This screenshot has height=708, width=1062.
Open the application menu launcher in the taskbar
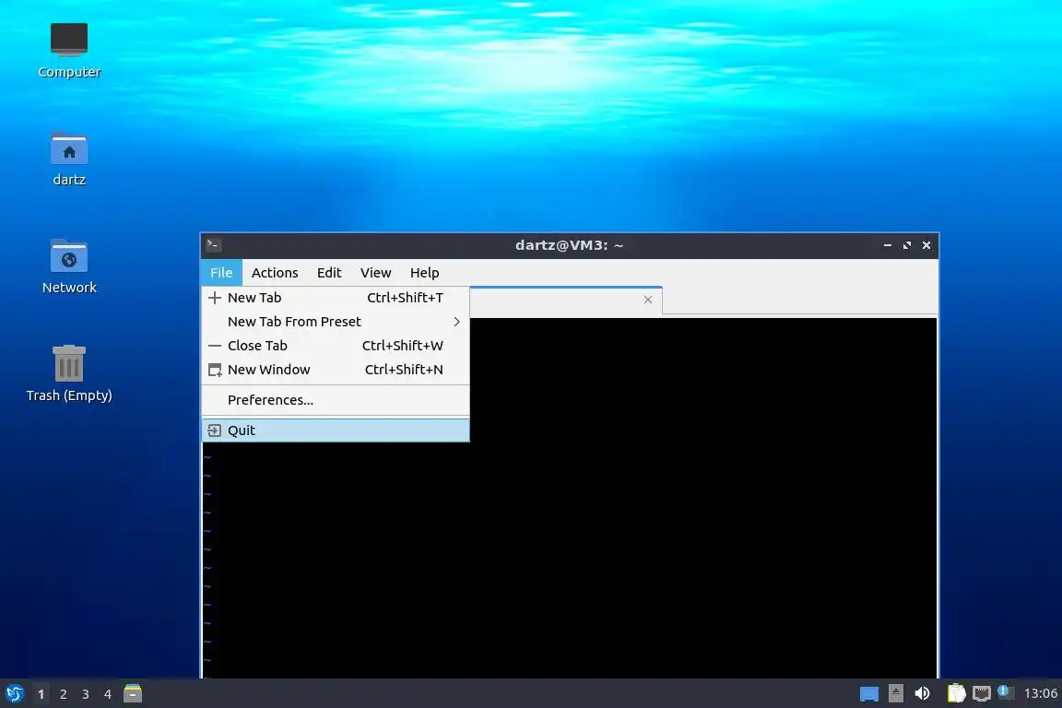pos(15,694)
